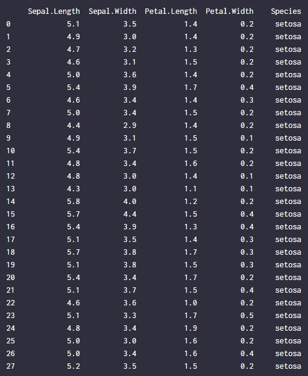Viewport: 308px width, 376px height.
Task: Select row index 13
Action: (10, 189)
